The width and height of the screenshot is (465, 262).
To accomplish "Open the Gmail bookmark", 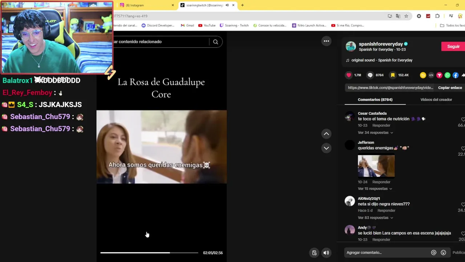I will coord(187,25).
